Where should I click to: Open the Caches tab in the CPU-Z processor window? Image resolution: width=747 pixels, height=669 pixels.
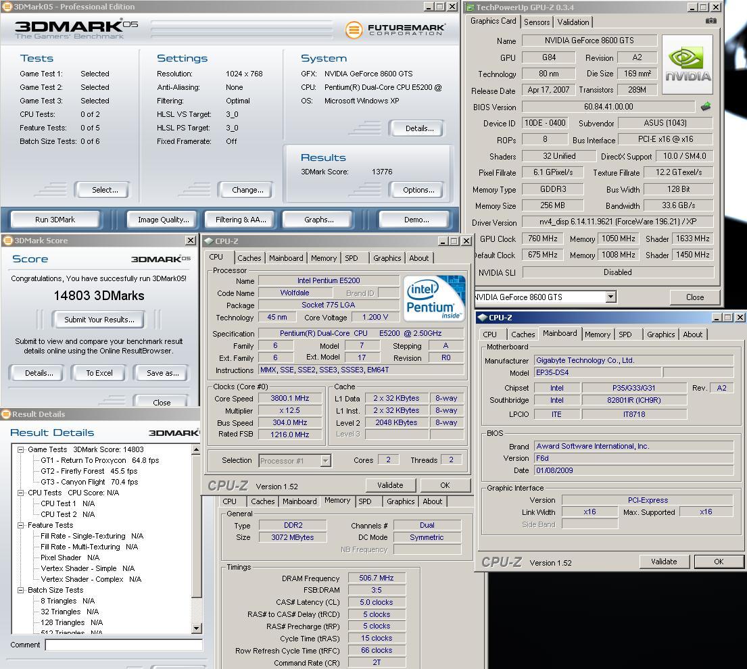pyautogui.click(x=249, y=258)
